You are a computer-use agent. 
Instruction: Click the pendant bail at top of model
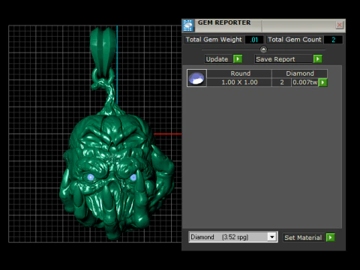click(x=103, y=51)
